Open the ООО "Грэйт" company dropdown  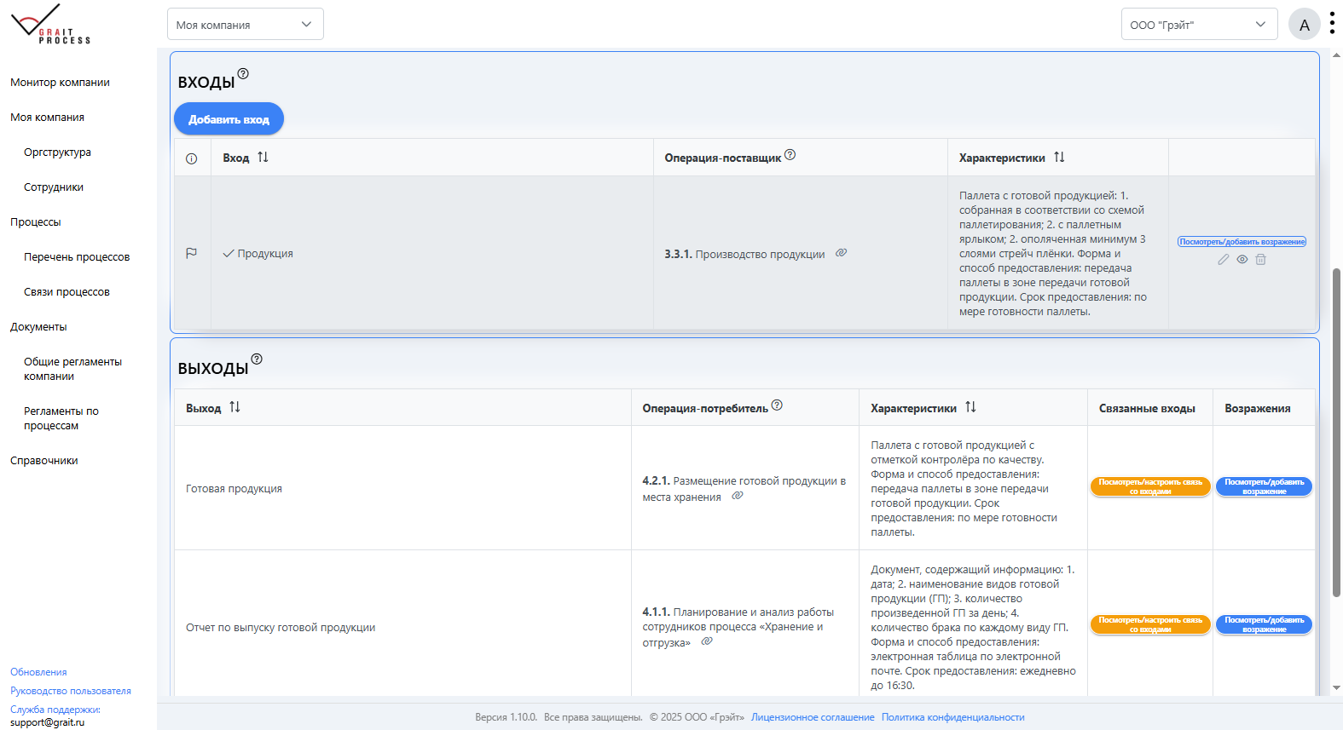click(1199, 24)
